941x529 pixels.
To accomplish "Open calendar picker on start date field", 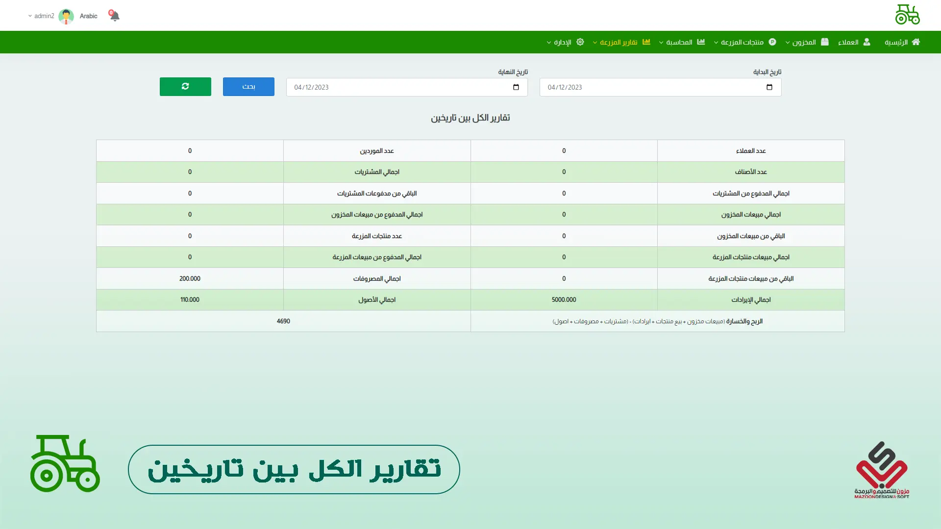I will click(x=769, y=87).
